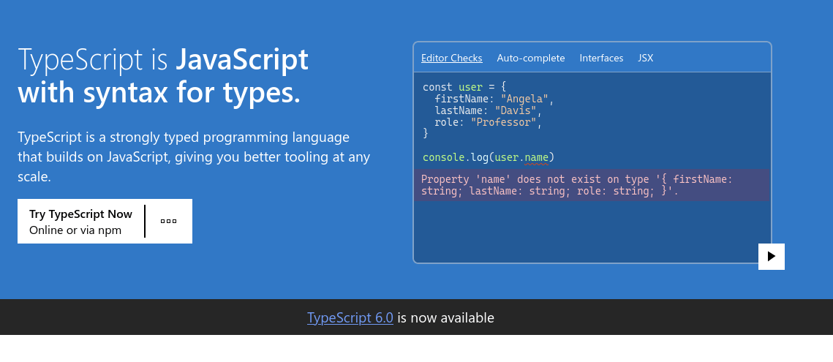Click 'Online or via npm' subtitle text
Image resolution: width=833 pixels, height=362 pixels.
pos(75,230)
